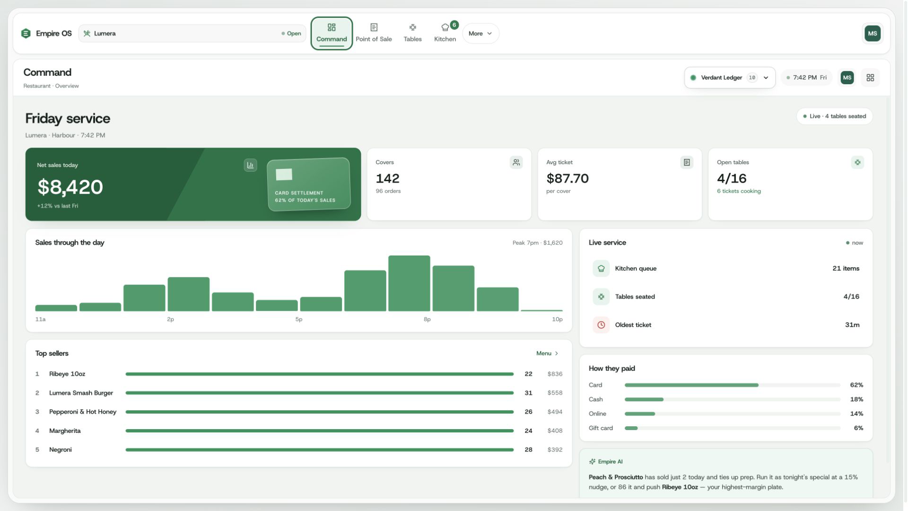Expand the More dropdown menu

point(480,33)
